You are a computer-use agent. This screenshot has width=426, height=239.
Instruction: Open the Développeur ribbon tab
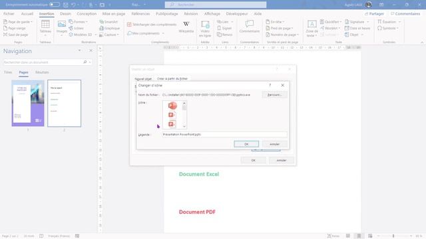pyautogui.click(x=237, y=13)
